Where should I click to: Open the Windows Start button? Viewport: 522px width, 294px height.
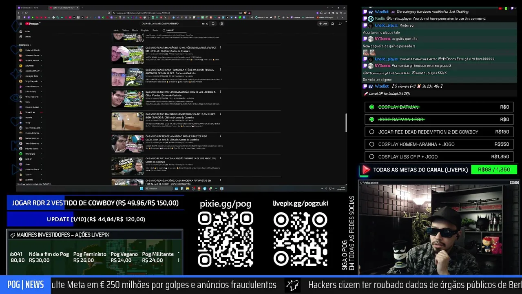142,189
